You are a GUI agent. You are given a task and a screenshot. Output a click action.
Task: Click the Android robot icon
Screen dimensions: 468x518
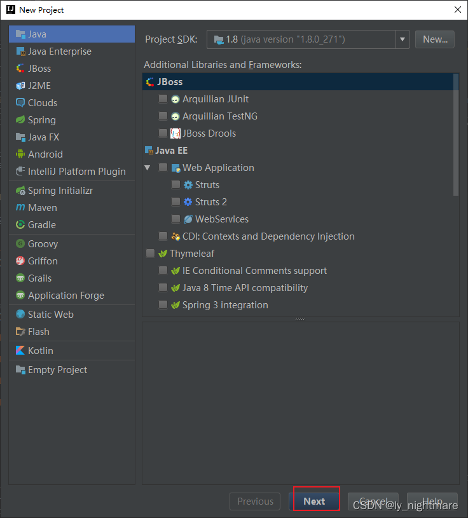[x=20, y=154]
